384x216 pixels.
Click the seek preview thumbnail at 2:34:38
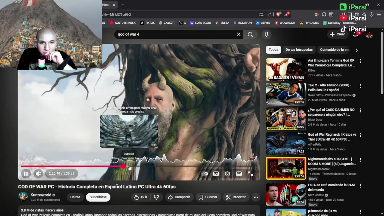pyautogui.click(x=129, y=131)
